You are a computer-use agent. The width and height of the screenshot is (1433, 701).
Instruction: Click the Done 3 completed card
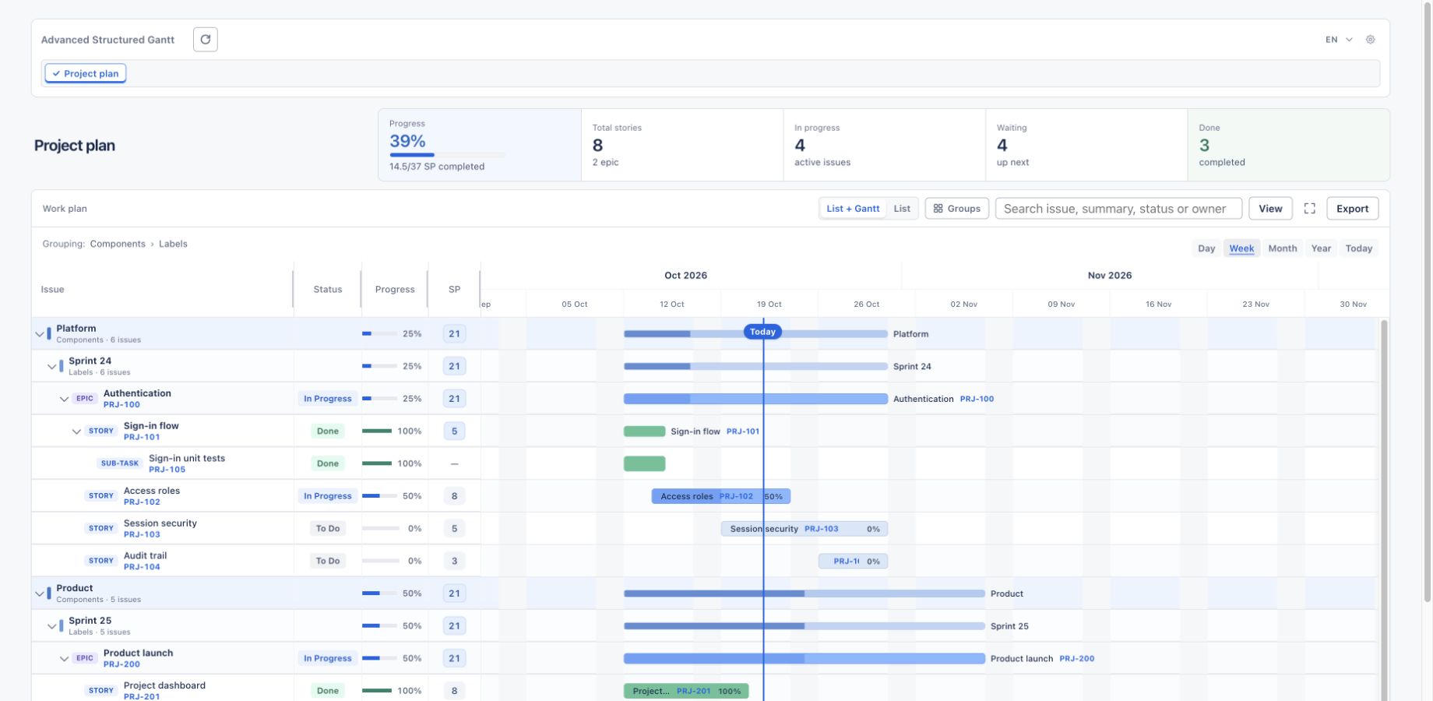click(x=1289, y=145)
